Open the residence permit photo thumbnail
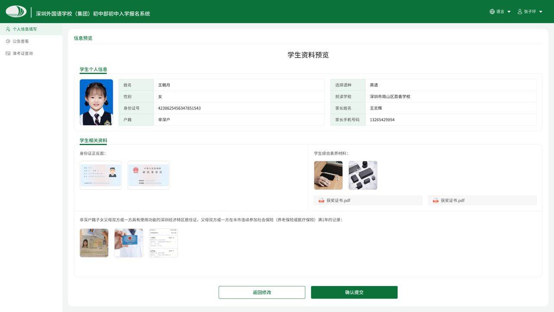The image size is (554, 312). click(94, 243)
